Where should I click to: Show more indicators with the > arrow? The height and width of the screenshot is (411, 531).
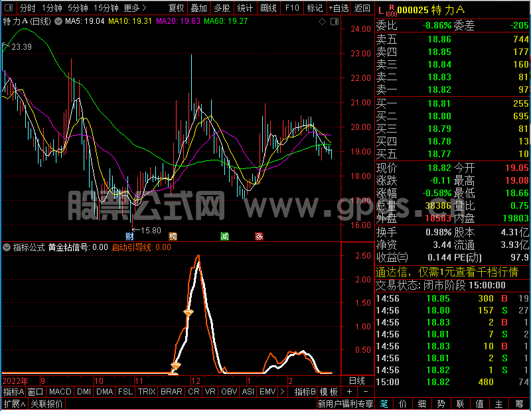(x=282, y=392)
